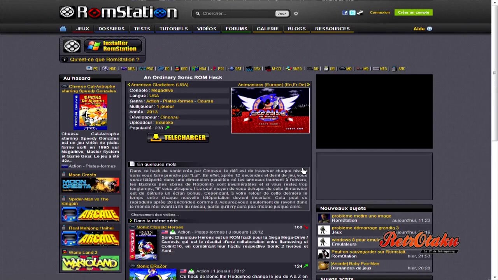Filter games by PC console
498x280 pixels.
pos(92,68)
